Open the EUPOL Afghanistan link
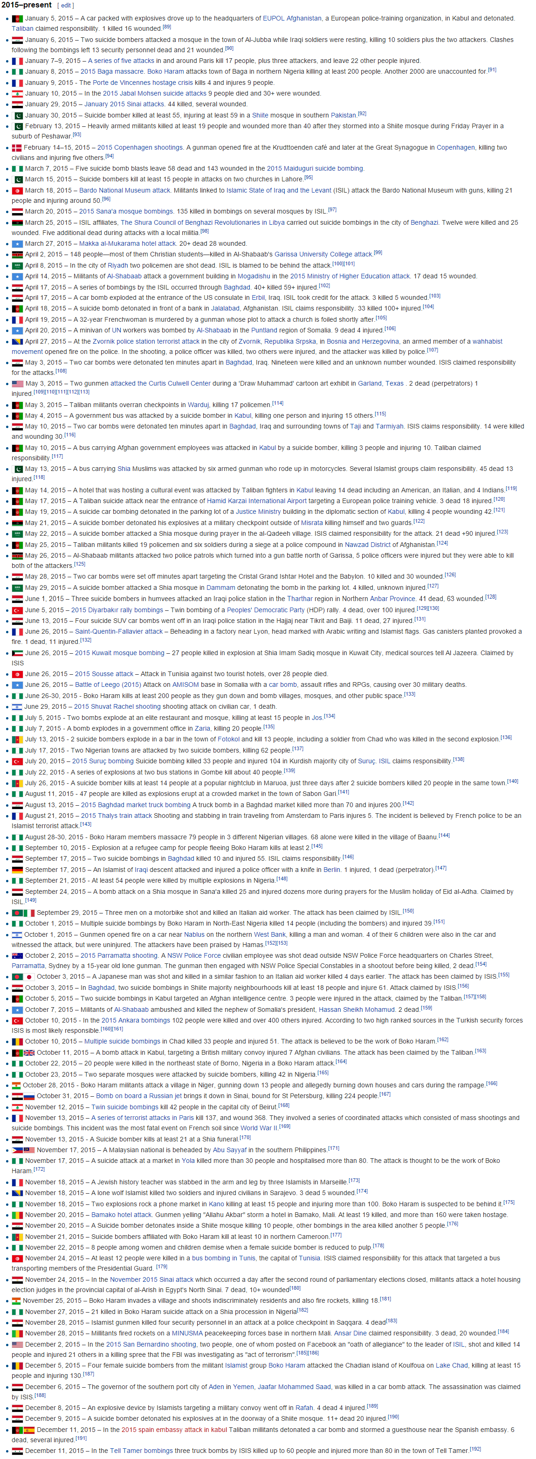Image resolution: width=536 pixels, height=1459 pixels. pyautogui.click(x=292, y=19)
